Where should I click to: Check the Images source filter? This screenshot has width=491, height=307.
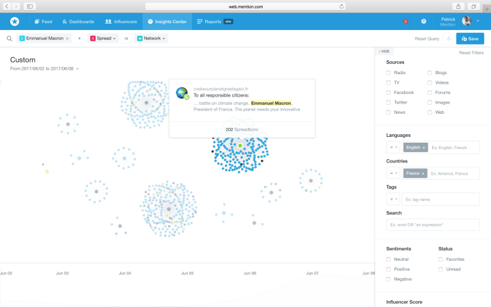pos(430,102)
